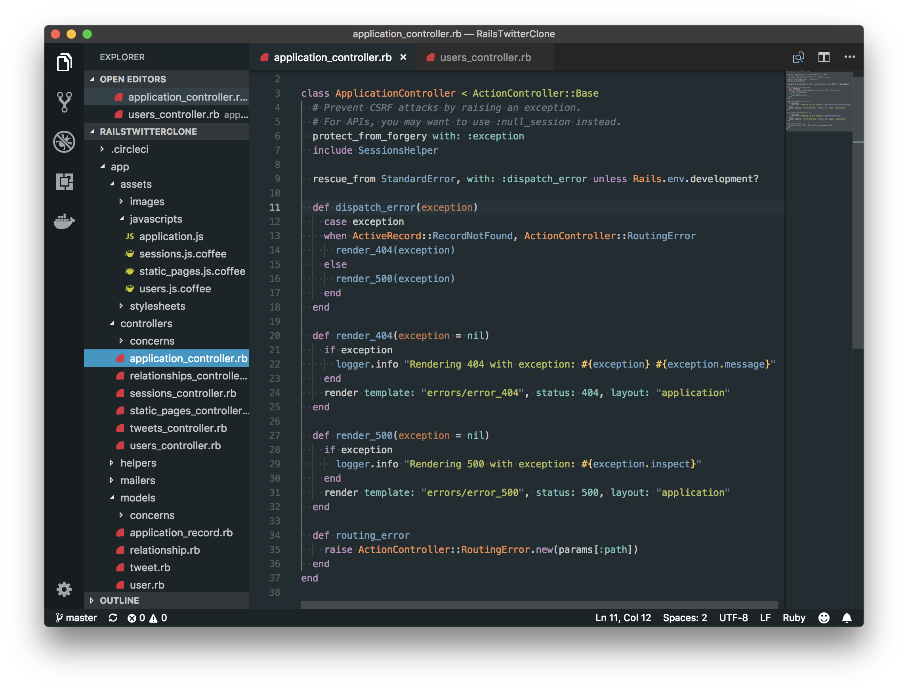Image resolution: width=908 pixels, height=690 pixels.
Task: Open the Docker sidebar view
Action: click(x=65, y=221)
